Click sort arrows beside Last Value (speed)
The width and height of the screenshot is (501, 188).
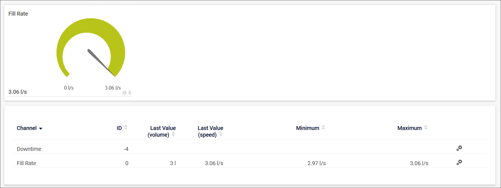221,134
